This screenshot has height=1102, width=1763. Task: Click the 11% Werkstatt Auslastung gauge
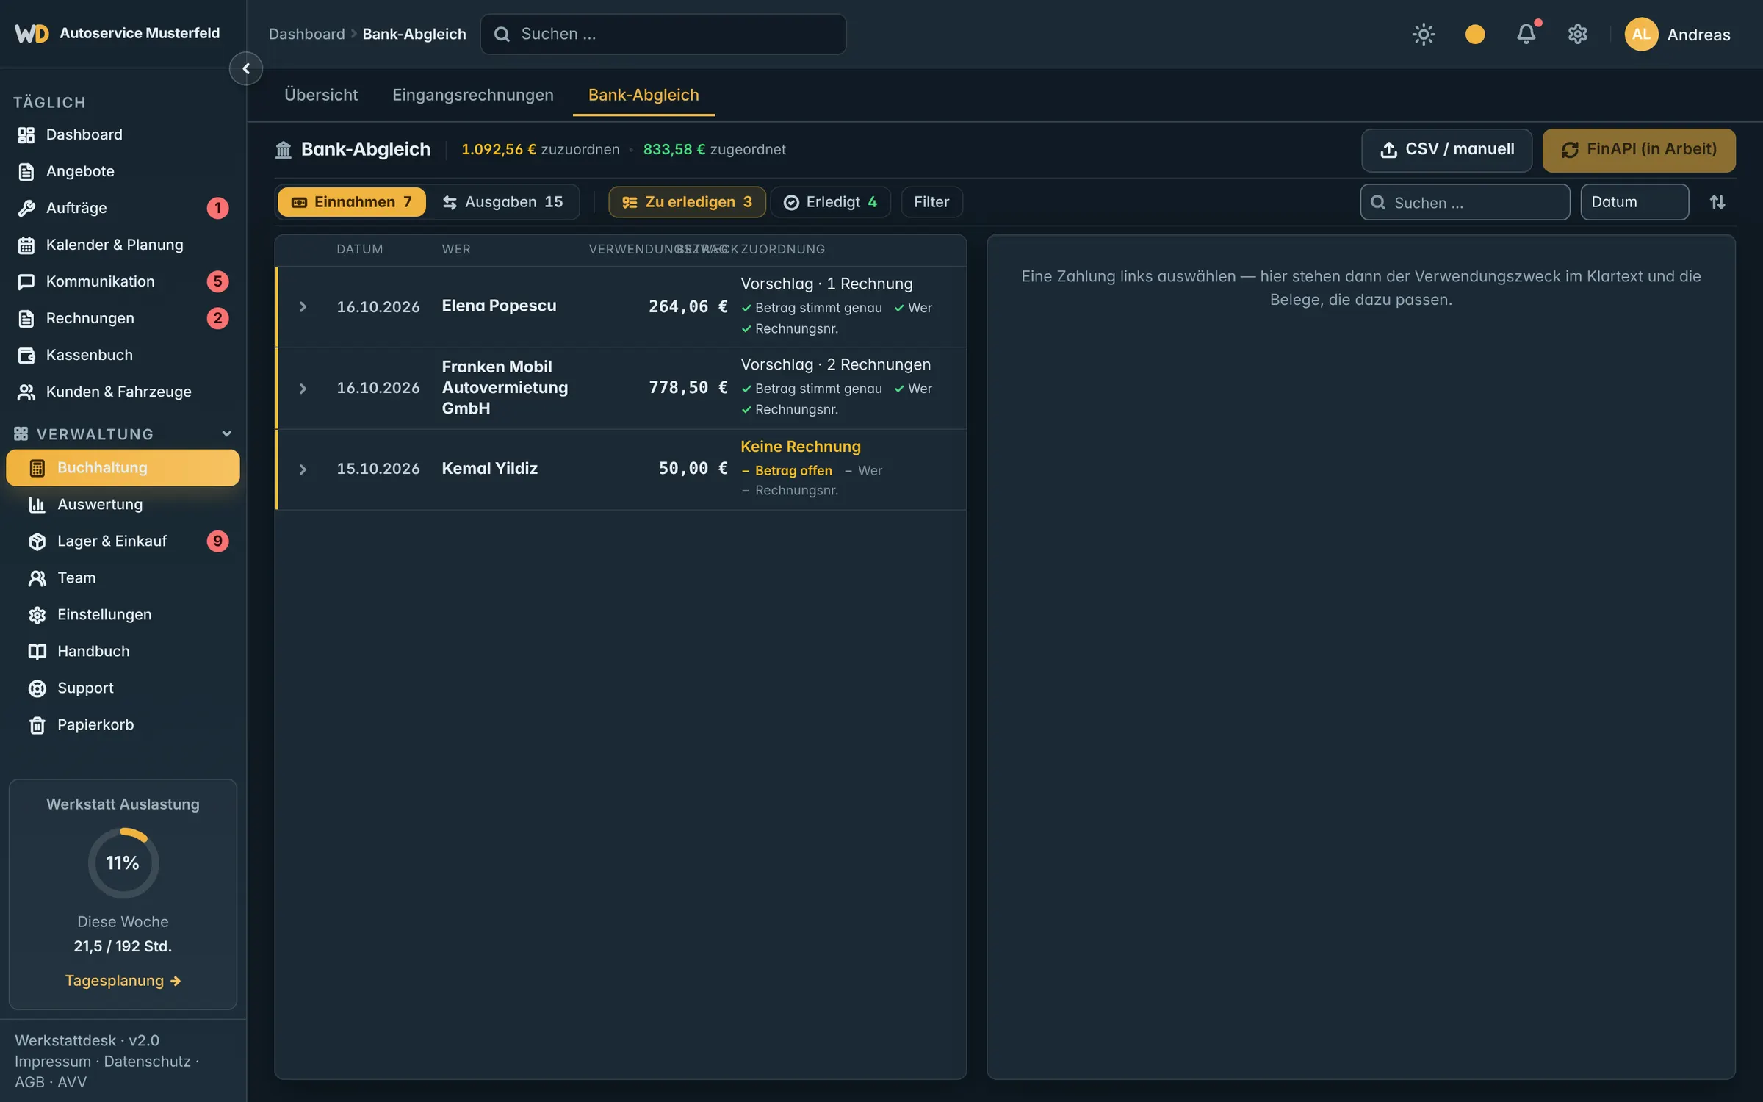coord(123,862)
